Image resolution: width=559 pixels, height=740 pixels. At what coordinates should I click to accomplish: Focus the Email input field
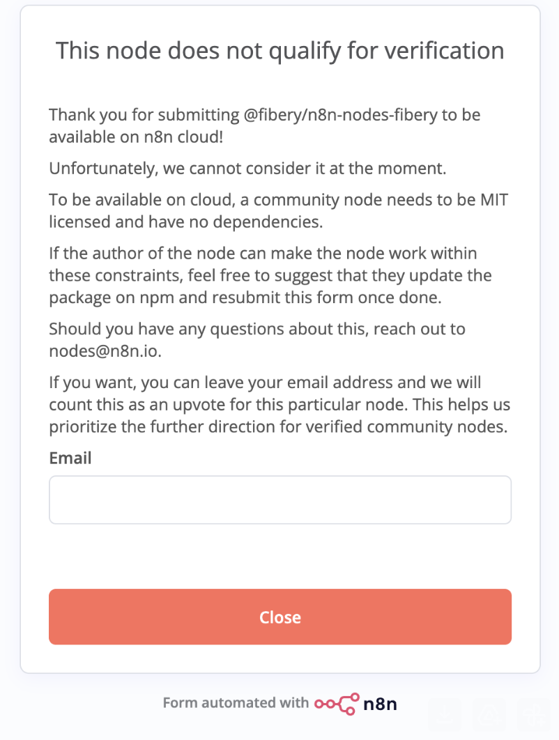coord(279,500)
